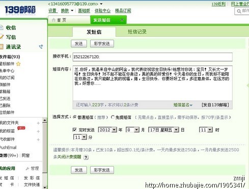Click the question mark help icon
The width and height of the screenshot is (249, 189).
[x=86, y=157]
